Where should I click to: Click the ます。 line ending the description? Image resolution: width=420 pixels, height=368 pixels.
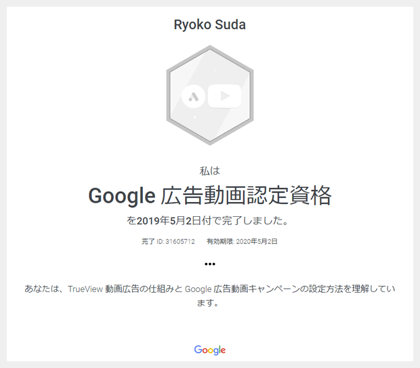[x=208, y=303]
